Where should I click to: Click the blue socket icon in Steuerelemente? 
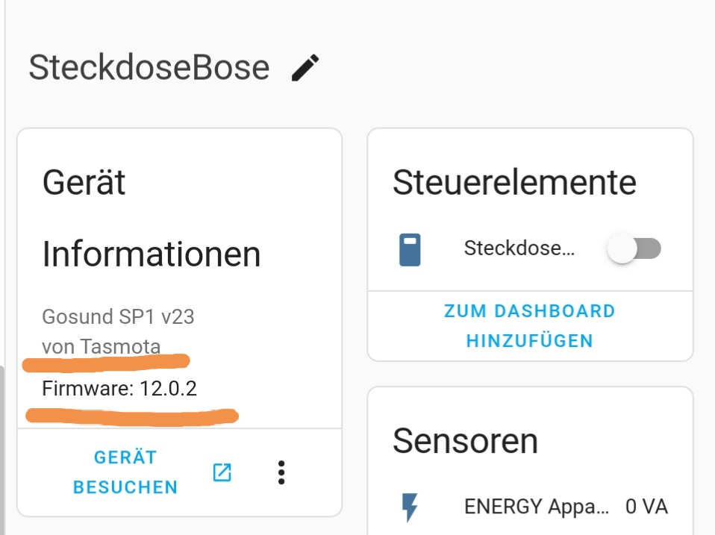[x=410, y=249]
